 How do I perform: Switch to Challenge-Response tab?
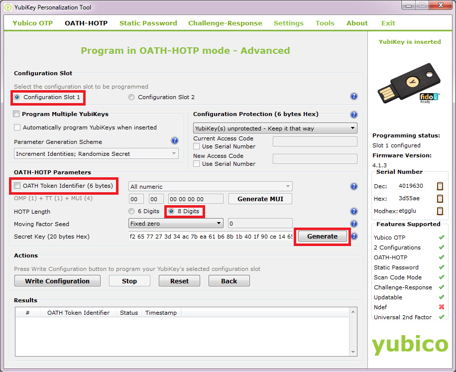tap(225, 23)
